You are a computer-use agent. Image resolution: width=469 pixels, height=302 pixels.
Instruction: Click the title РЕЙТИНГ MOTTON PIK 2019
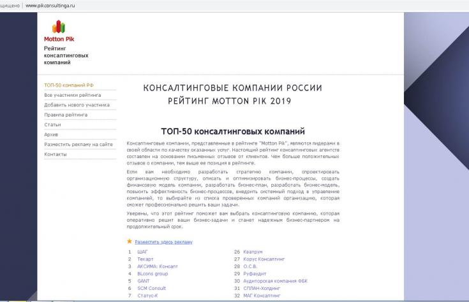[230, 101]
